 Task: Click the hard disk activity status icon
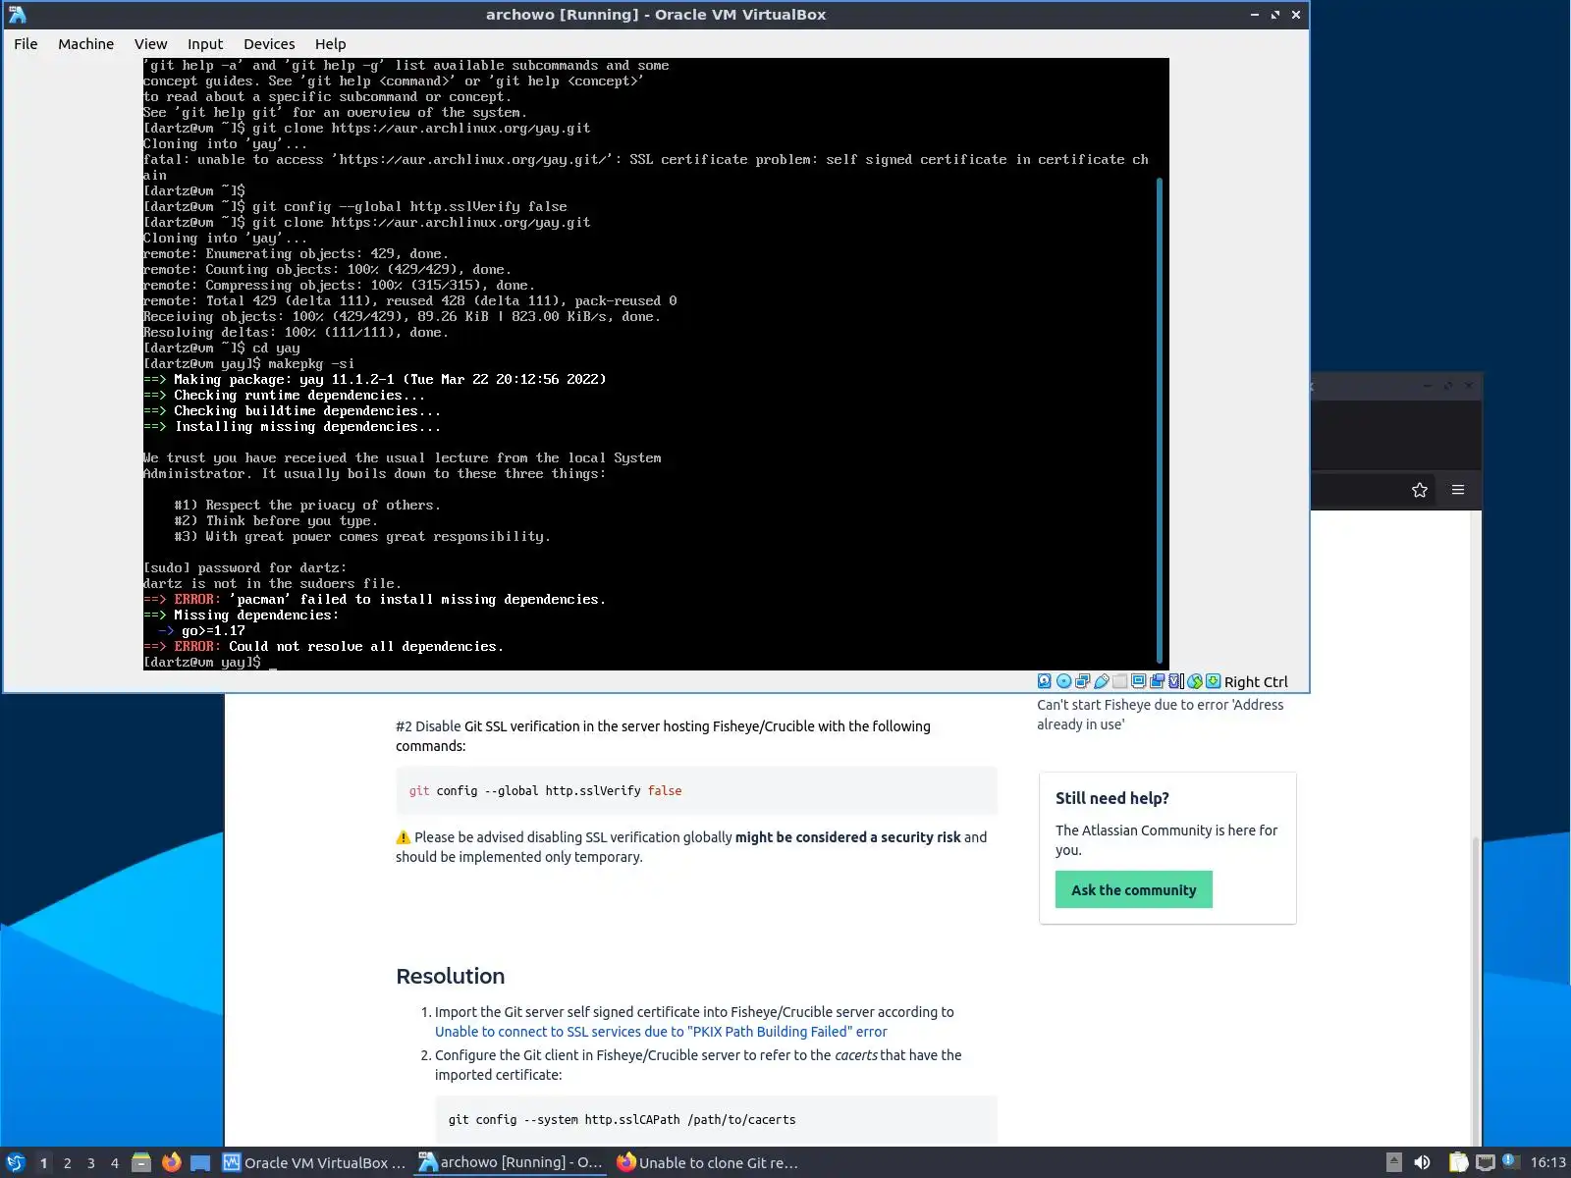click(1045, 681)
